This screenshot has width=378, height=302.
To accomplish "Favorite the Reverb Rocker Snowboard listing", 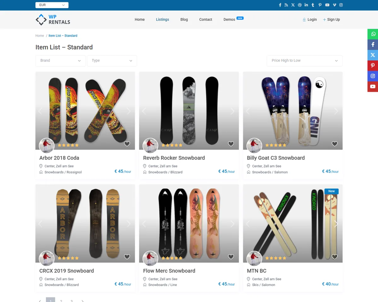I will (x=231, y=144).
